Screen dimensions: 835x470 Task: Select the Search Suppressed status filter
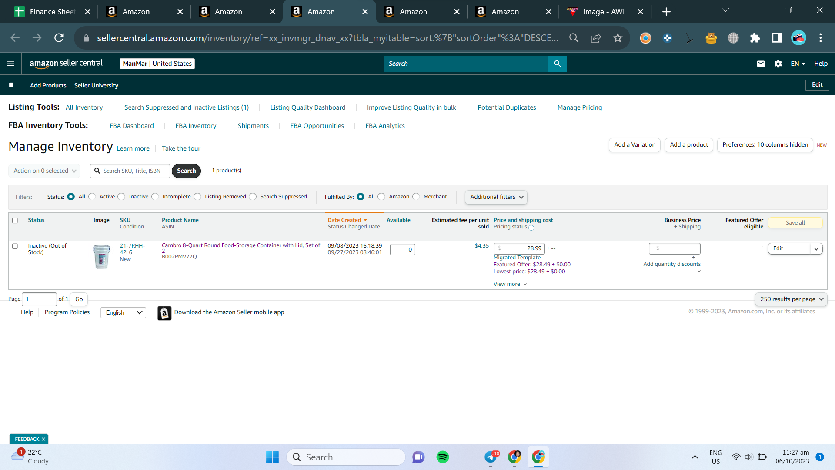tap(253, 197)
